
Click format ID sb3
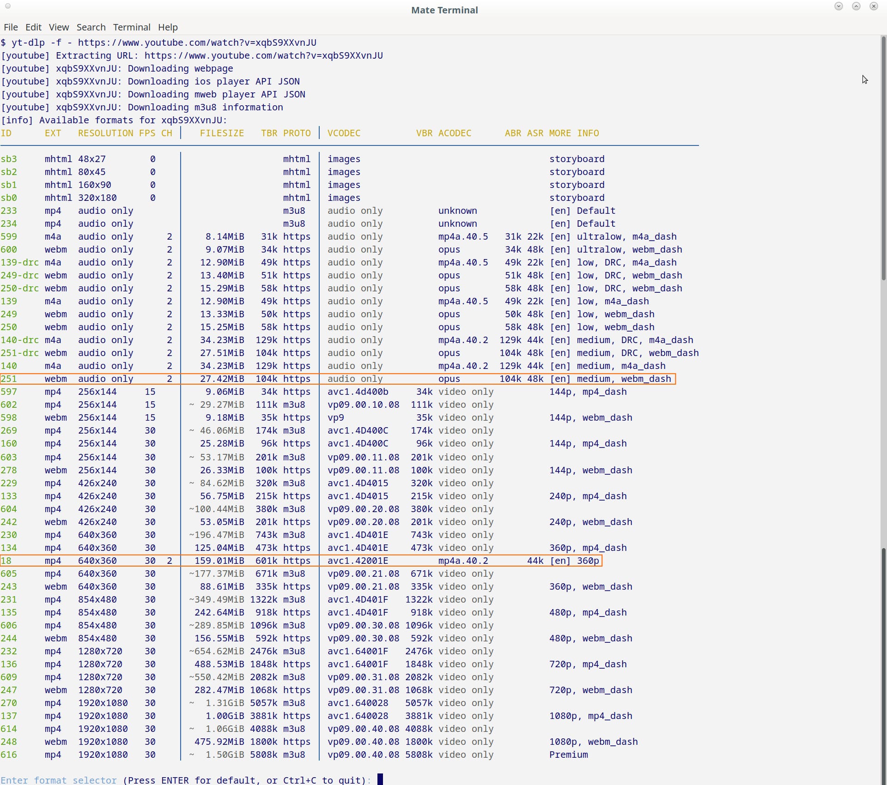coord(9,159)
